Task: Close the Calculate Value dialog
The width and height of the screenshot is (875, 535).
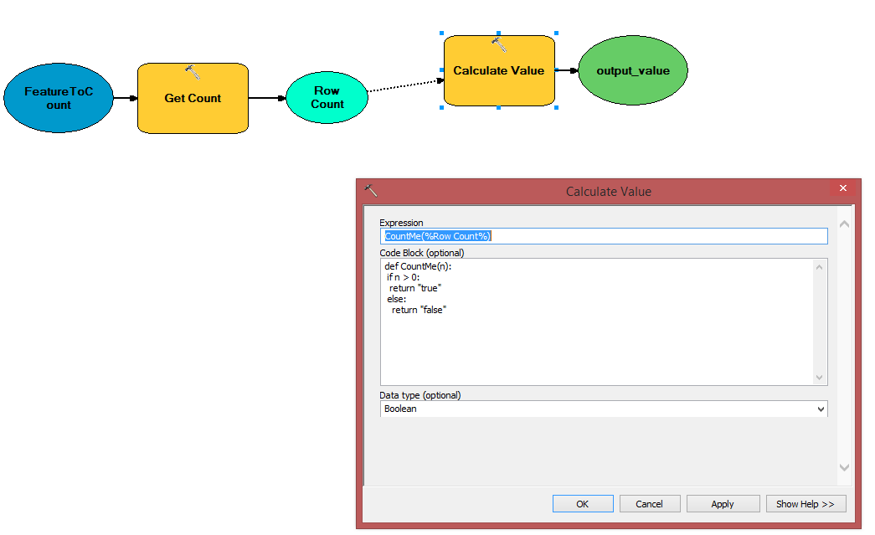Action: (x=842, y=188)
